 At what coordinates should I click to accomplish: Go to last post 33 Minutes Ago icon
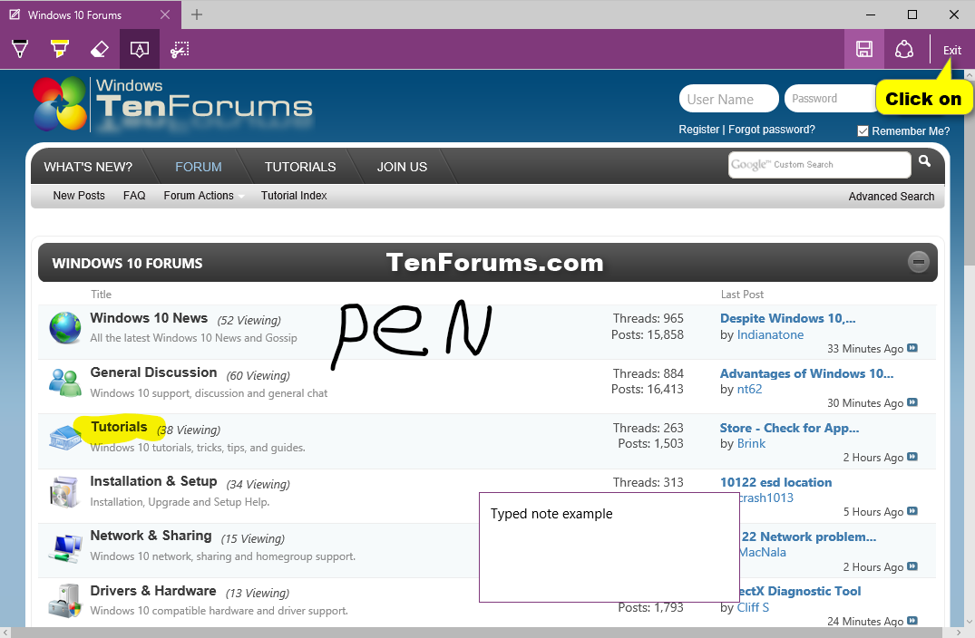tap(912, 348)
